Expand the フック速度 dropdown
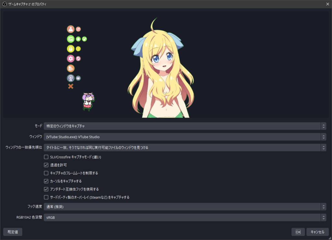 [185, 207]
